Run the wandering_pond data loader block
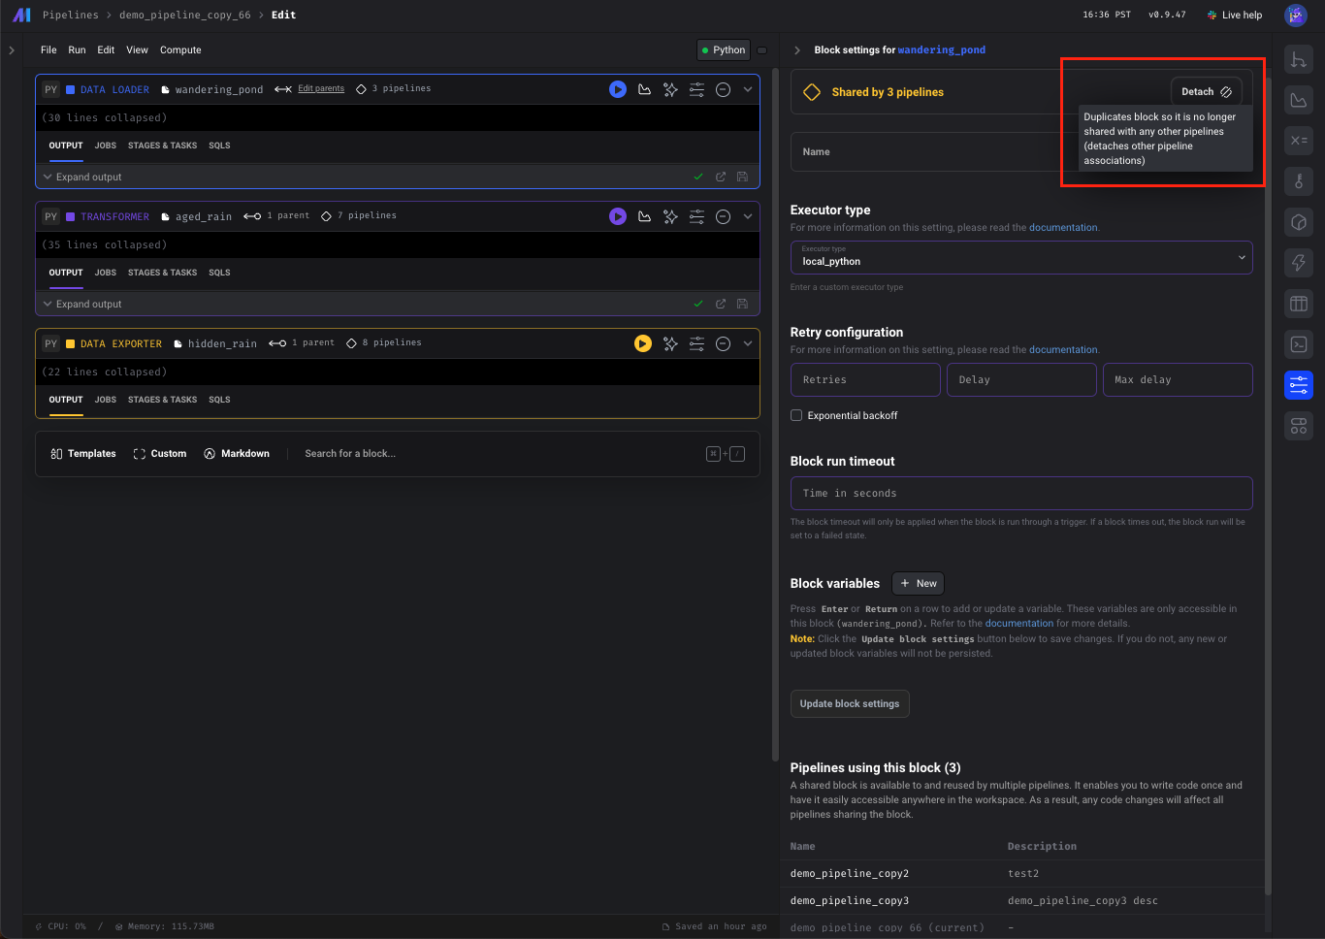This screenshot has width=1325, height=939. point(618,89)
